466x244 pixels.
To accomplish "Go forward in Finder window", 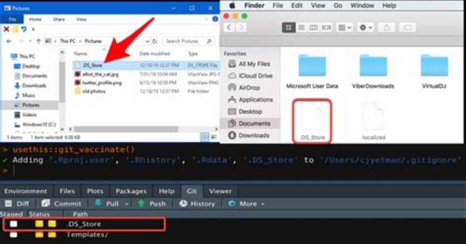I will [x=241, y=28].
